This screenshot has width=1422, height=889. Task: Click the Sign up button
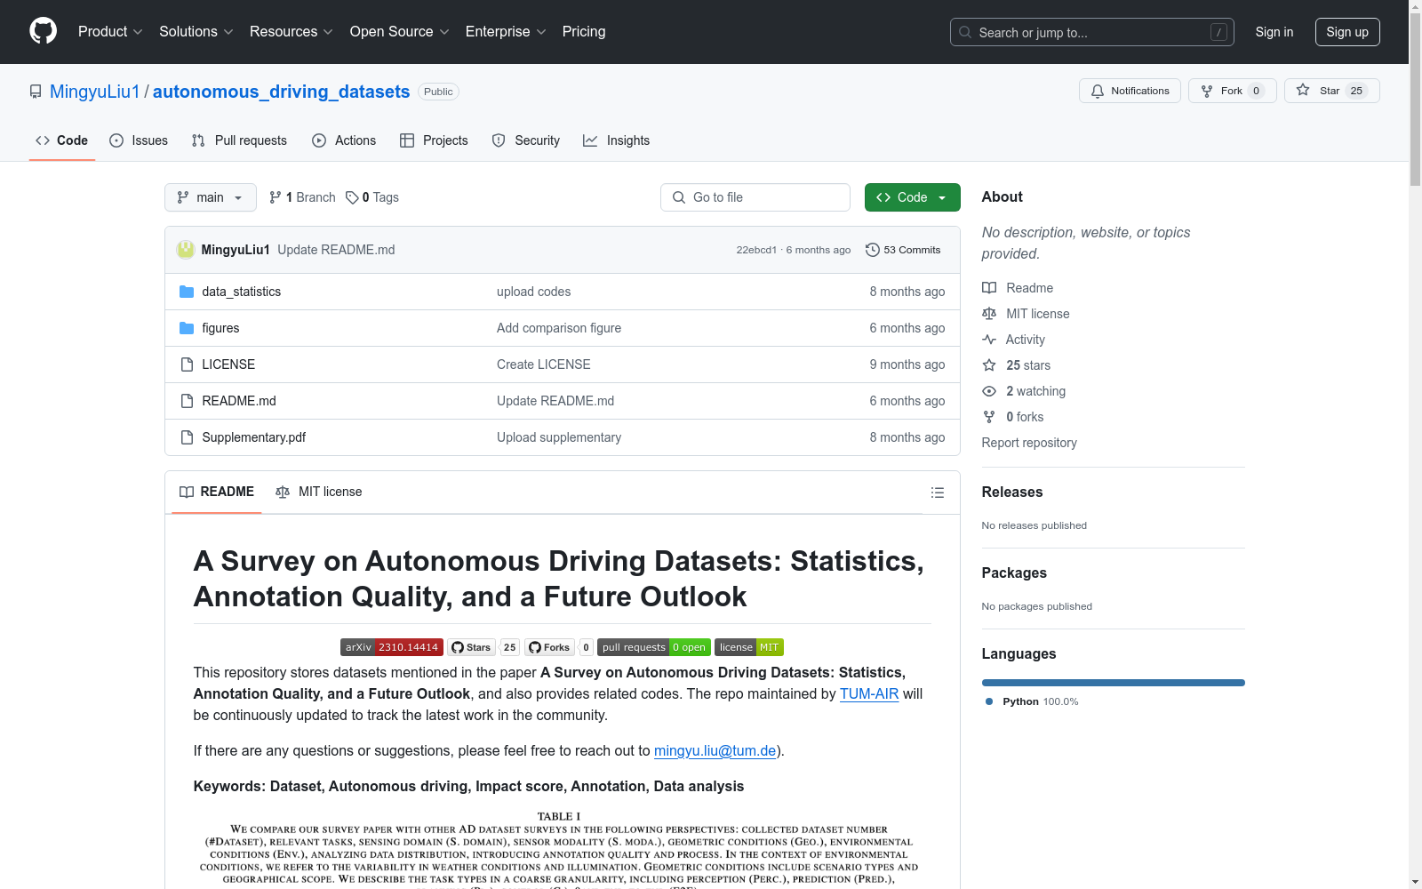point(1347,32)
